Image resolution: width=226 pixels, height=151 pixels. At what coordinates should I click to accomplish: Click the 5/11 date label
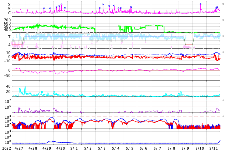[x=213, y=149]
